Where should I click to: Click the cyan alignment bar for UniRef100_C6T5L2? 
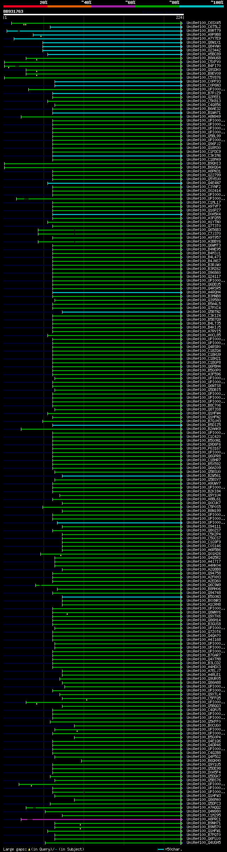point(116,27)
